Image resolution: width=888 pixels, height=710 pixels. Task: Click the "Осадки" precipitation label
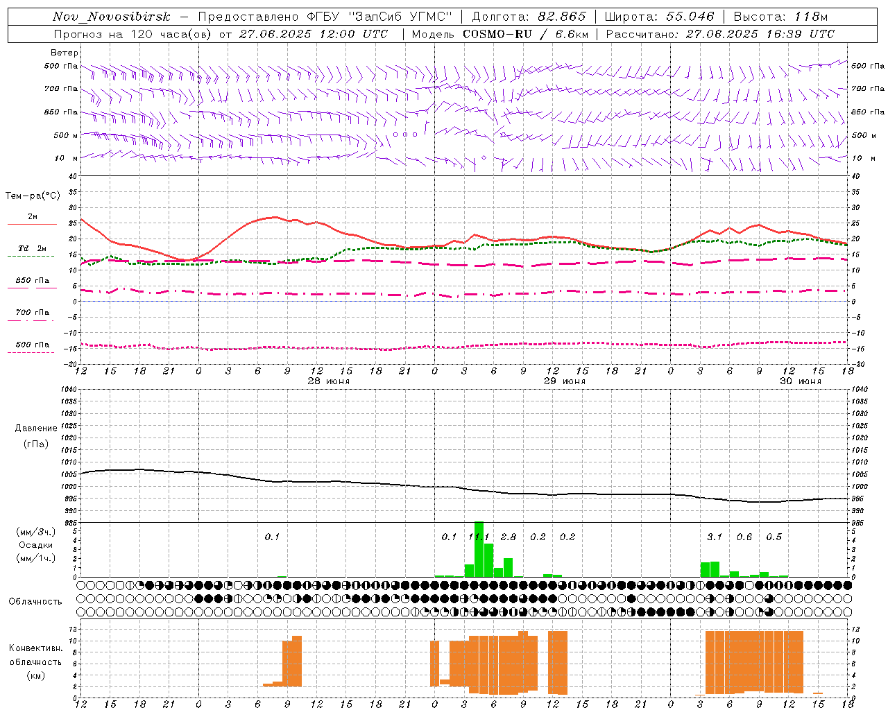pos(36,545)
